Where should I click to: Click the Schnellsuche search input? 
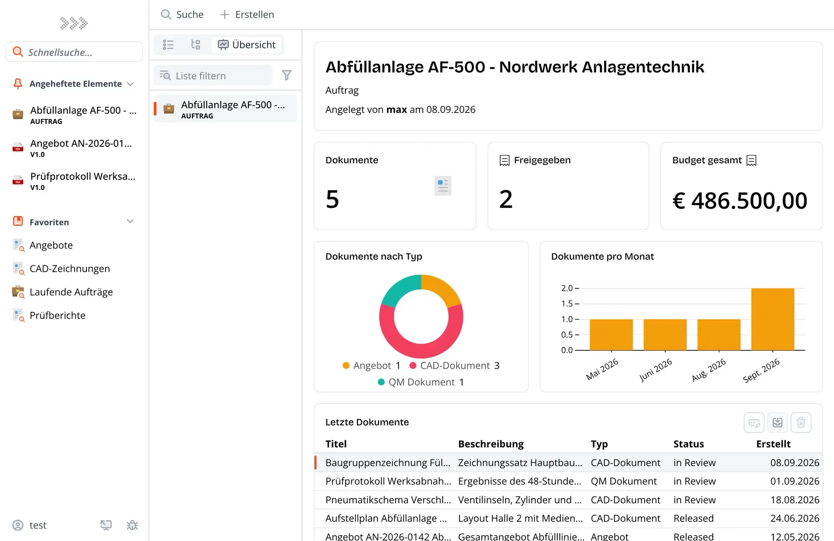point(74,52)
